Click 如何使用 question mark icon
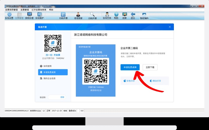The image size is (209, 130). (x=41, y=66)
